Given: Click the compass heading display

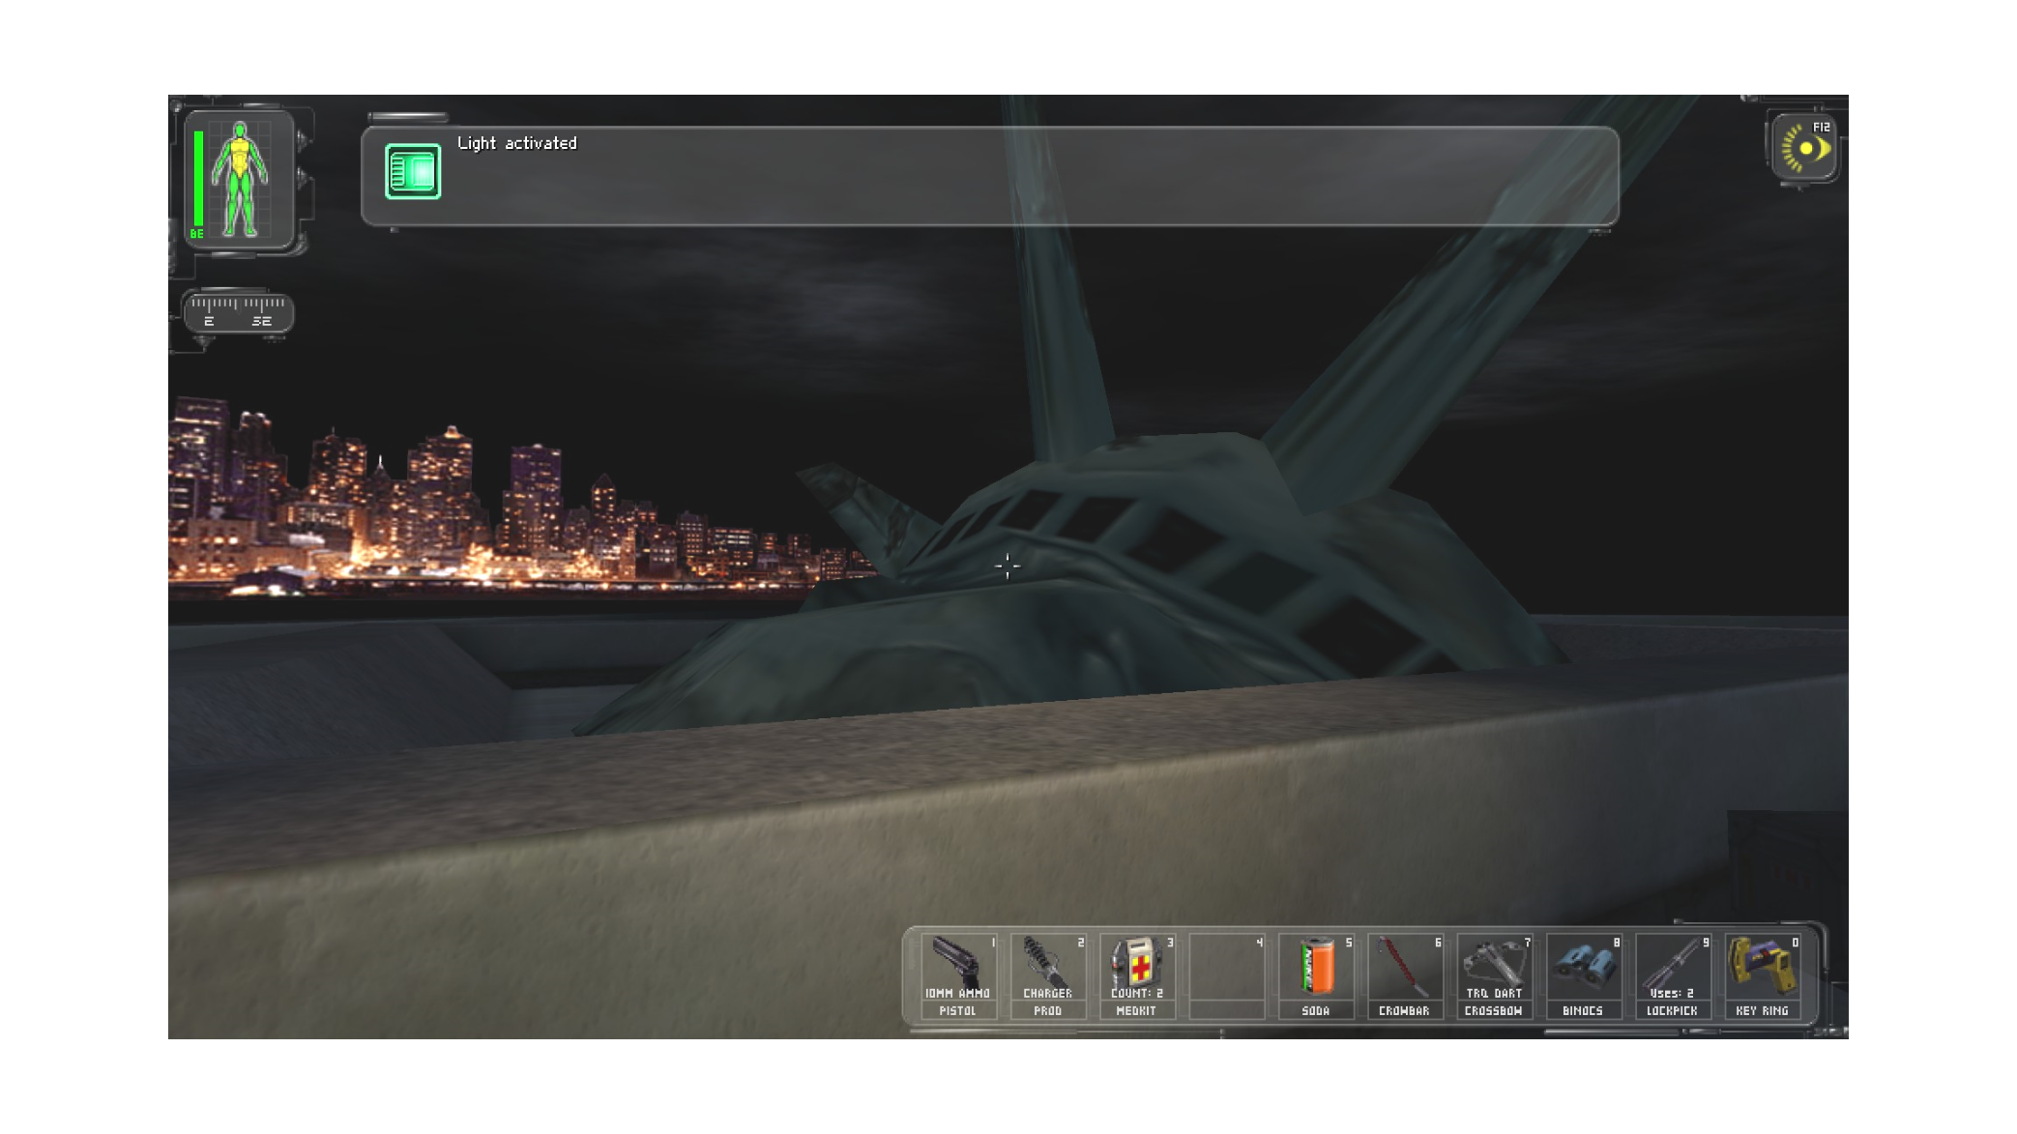Looking at the screenshot, I should [238, 312].
